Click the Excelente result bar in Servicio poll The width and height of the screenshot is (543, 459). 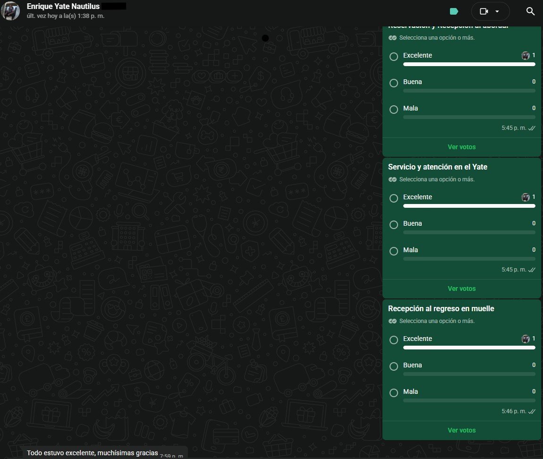pyautogui.click(x=469, y=206)
